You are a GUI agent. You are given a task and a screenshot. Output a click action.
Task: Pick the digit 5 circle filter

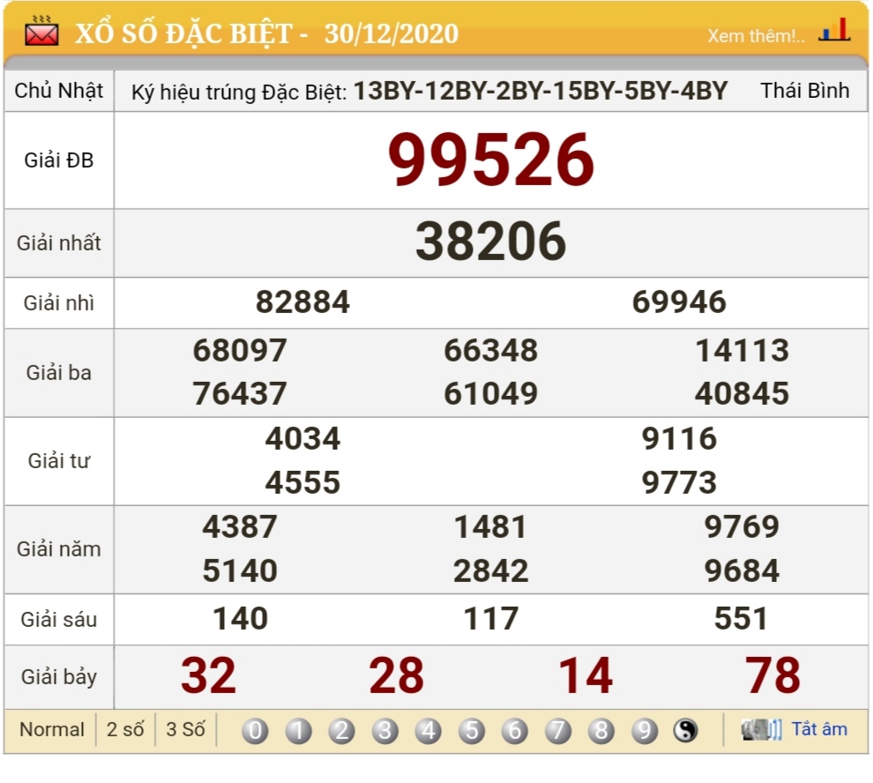[471, 730]
